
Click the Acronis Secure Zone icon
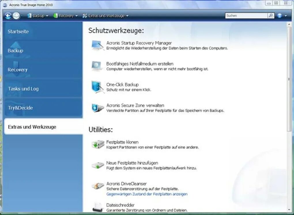[x=98, y=108]
